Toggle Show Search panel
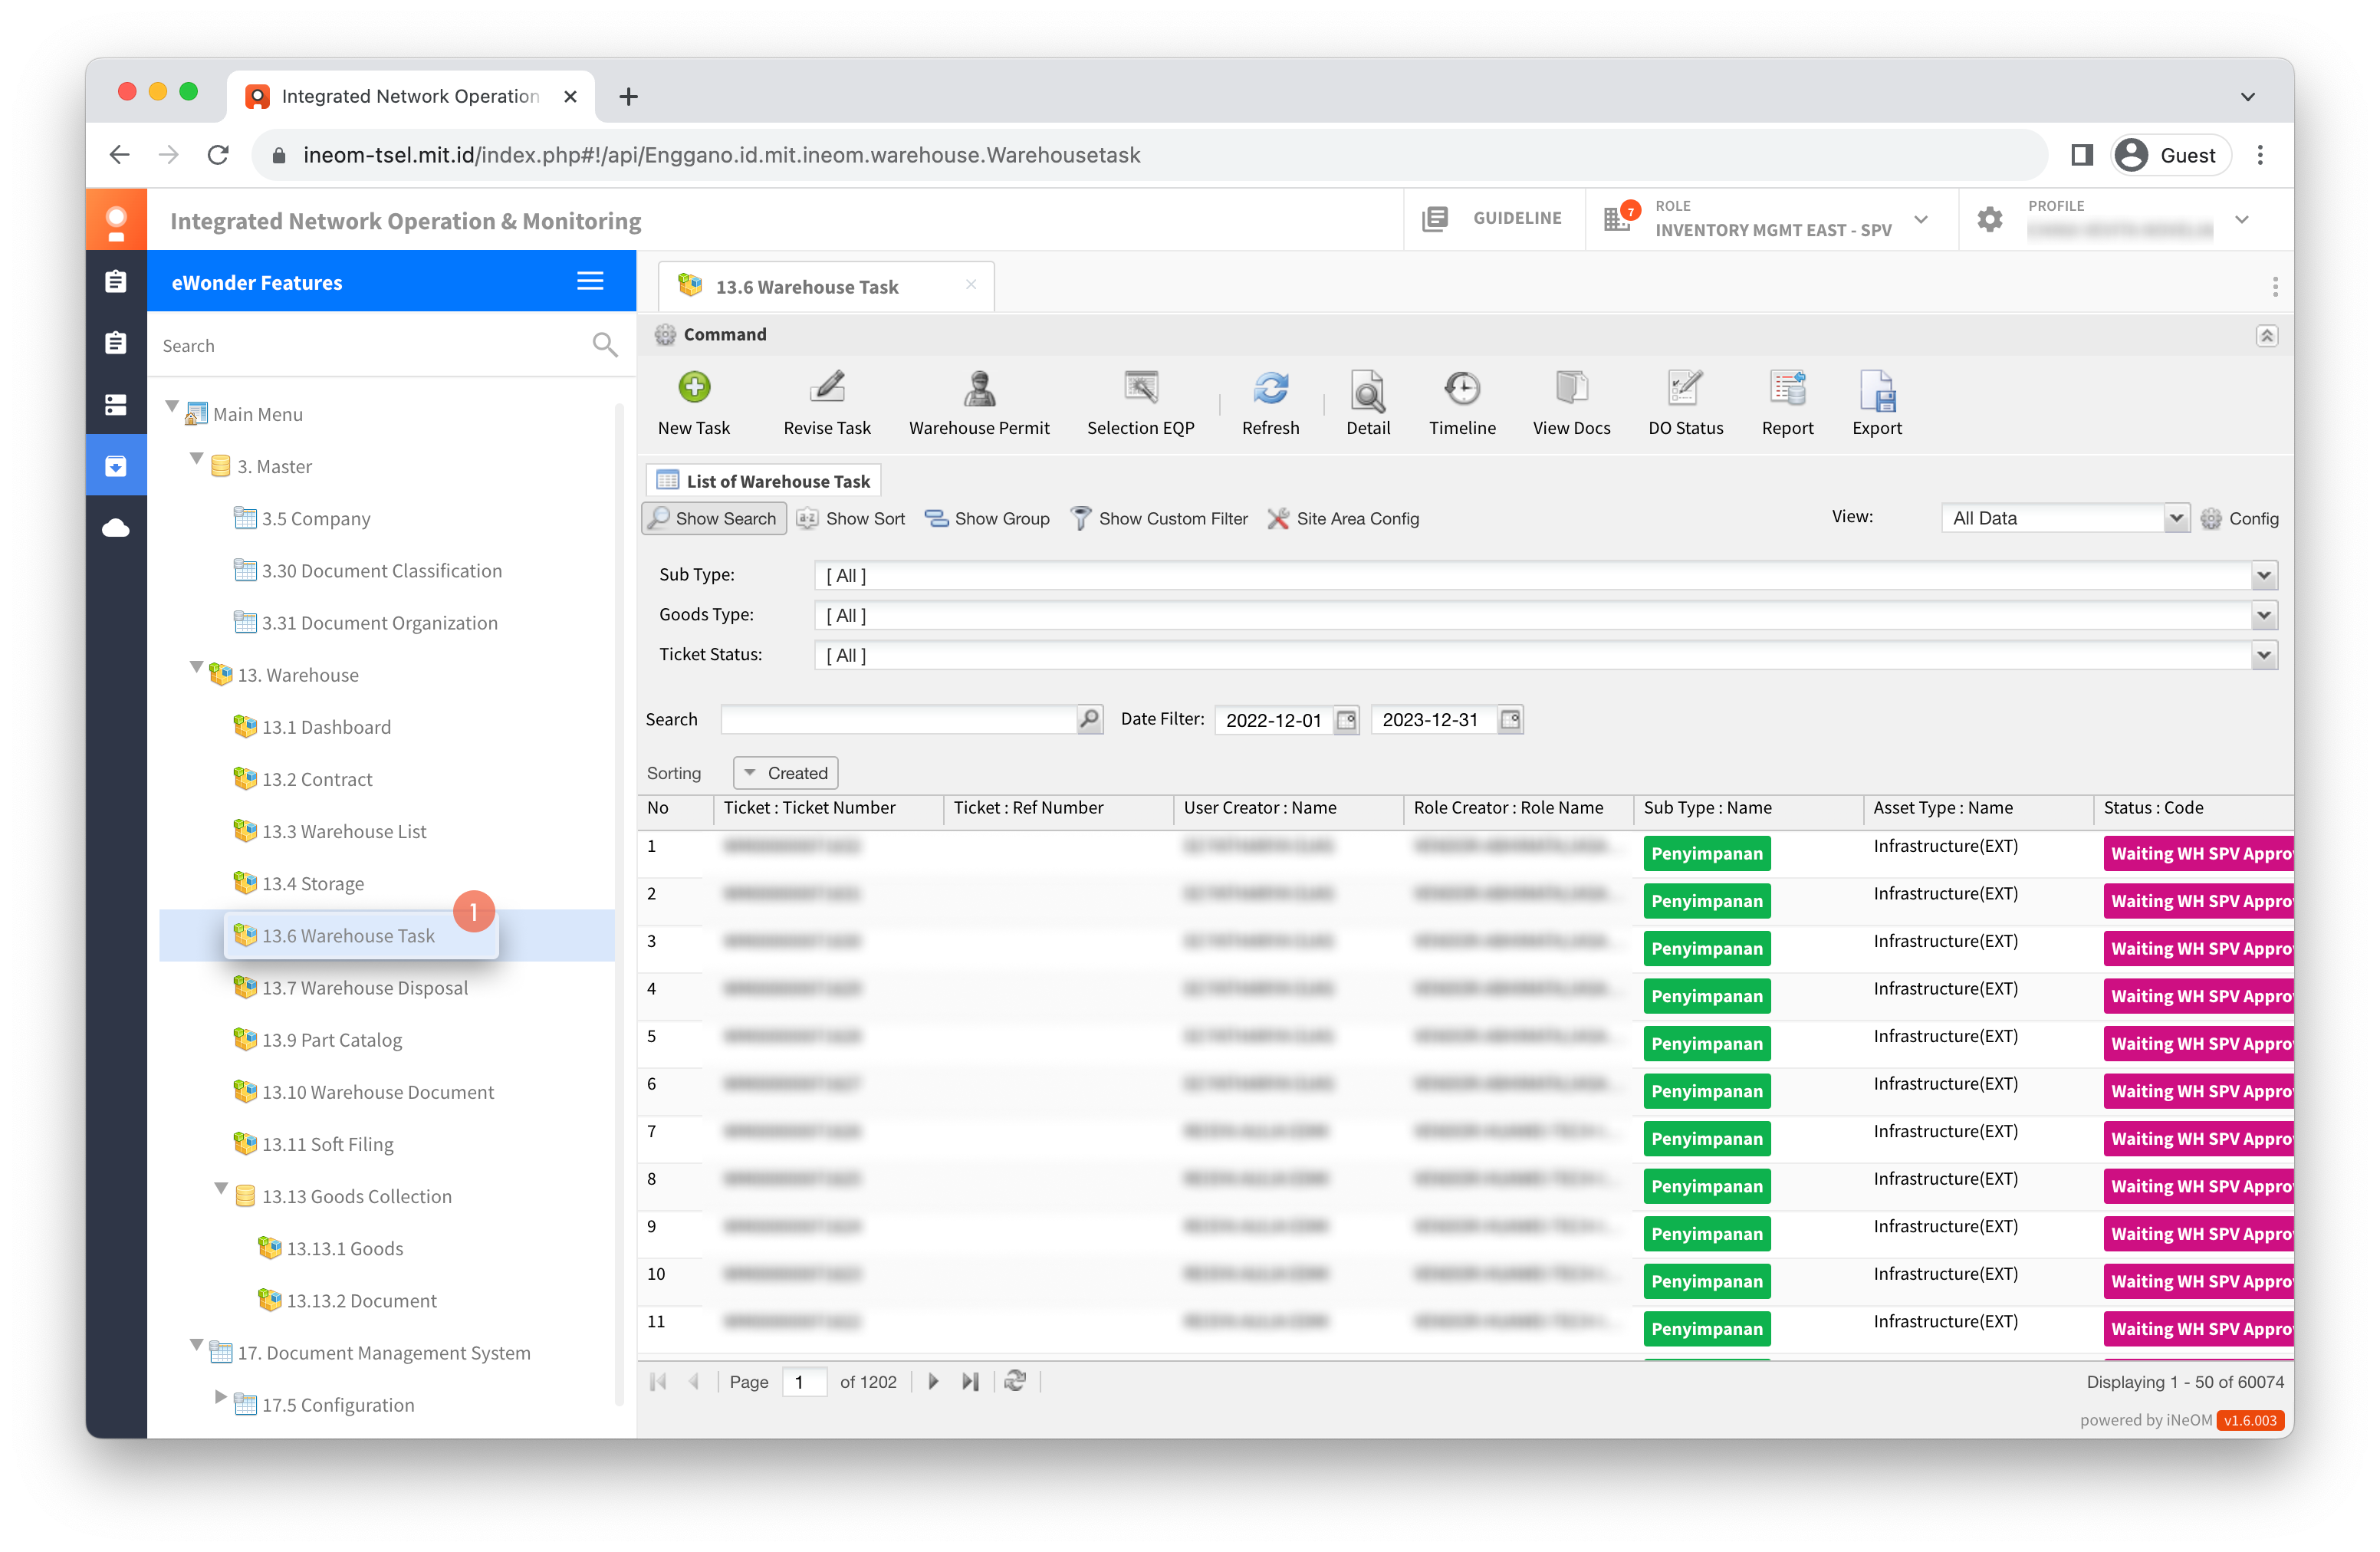The height and width of the screenshot is (1552, 2380). pos(713,519)
